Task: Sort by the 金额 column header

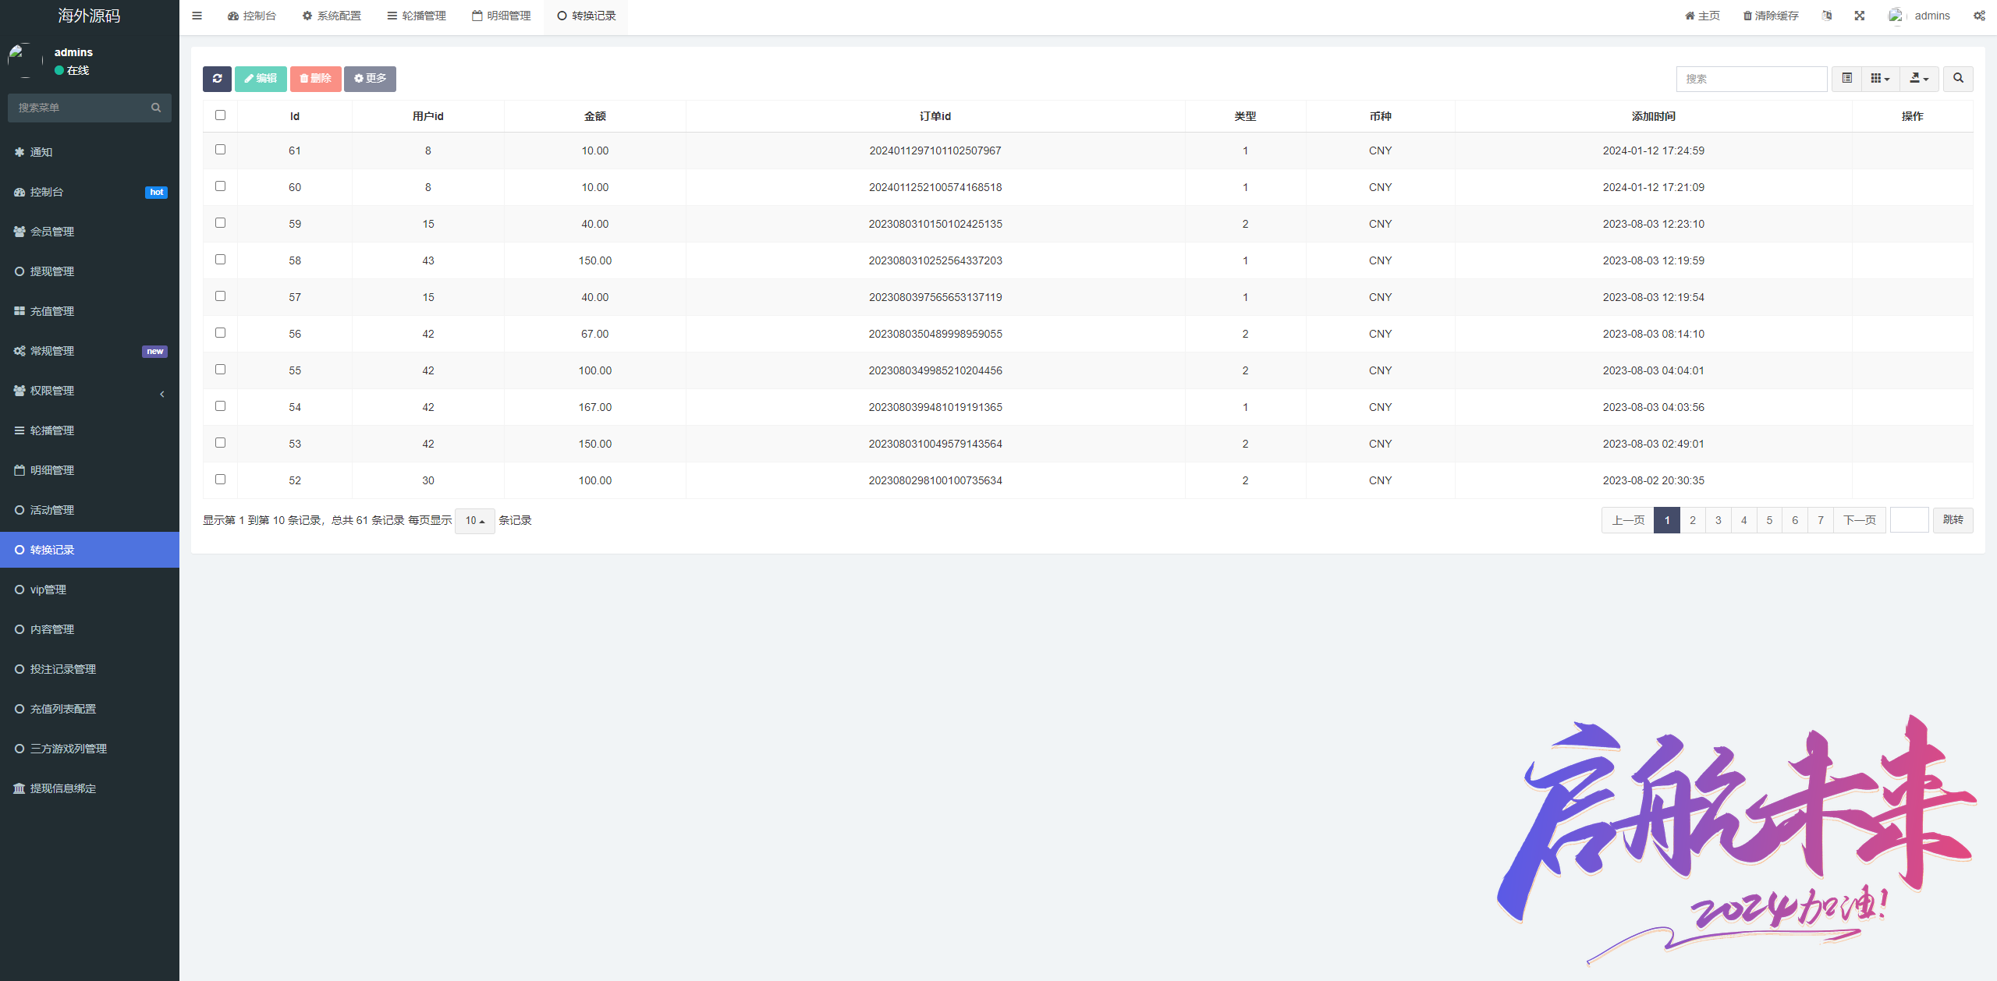Action: 595,116
